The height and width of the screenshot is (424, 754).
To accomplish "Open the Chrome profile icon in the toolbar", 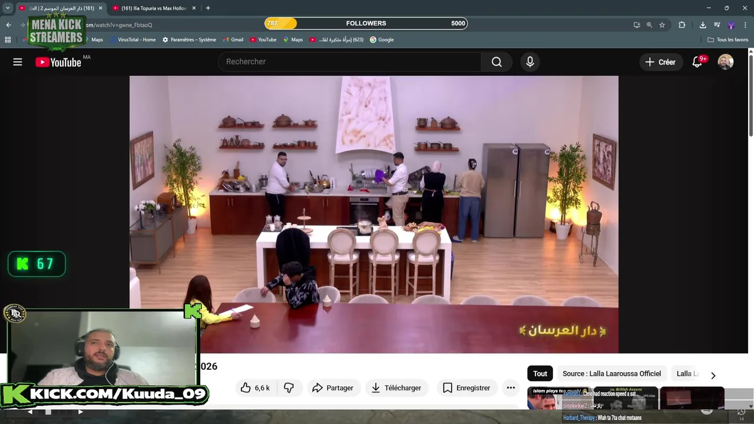I will 731,25.
